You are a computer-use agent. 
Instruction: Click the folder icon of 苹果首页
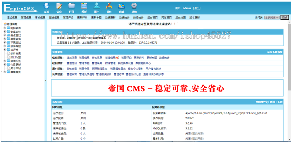click(8, 72)
